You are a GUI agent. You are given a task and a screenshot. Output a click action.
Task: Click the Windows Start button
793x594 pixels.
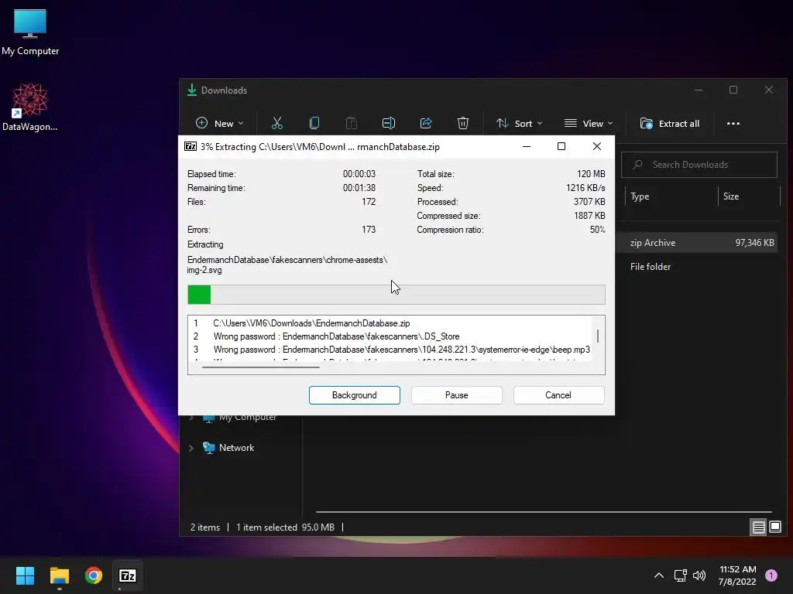click(x=25, y=575)
